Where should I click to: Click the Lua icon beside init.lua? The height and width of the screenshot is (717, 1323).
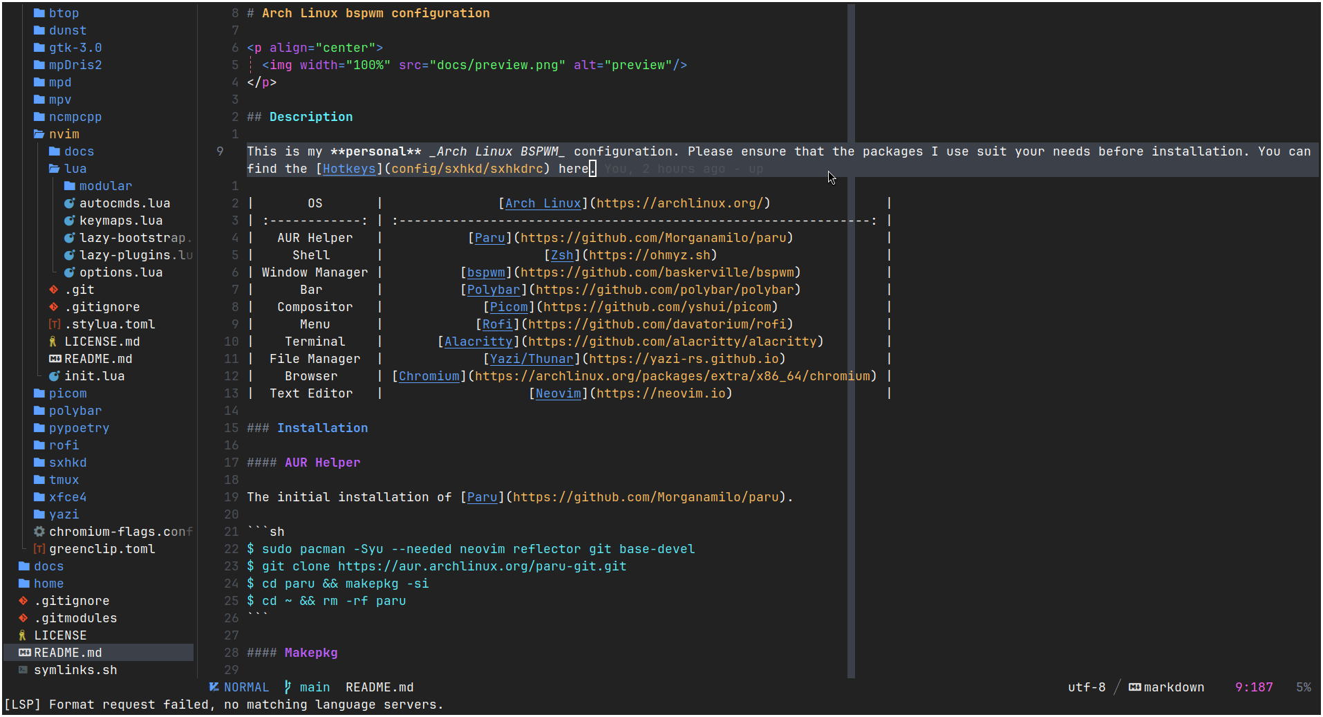click(55, 376)
